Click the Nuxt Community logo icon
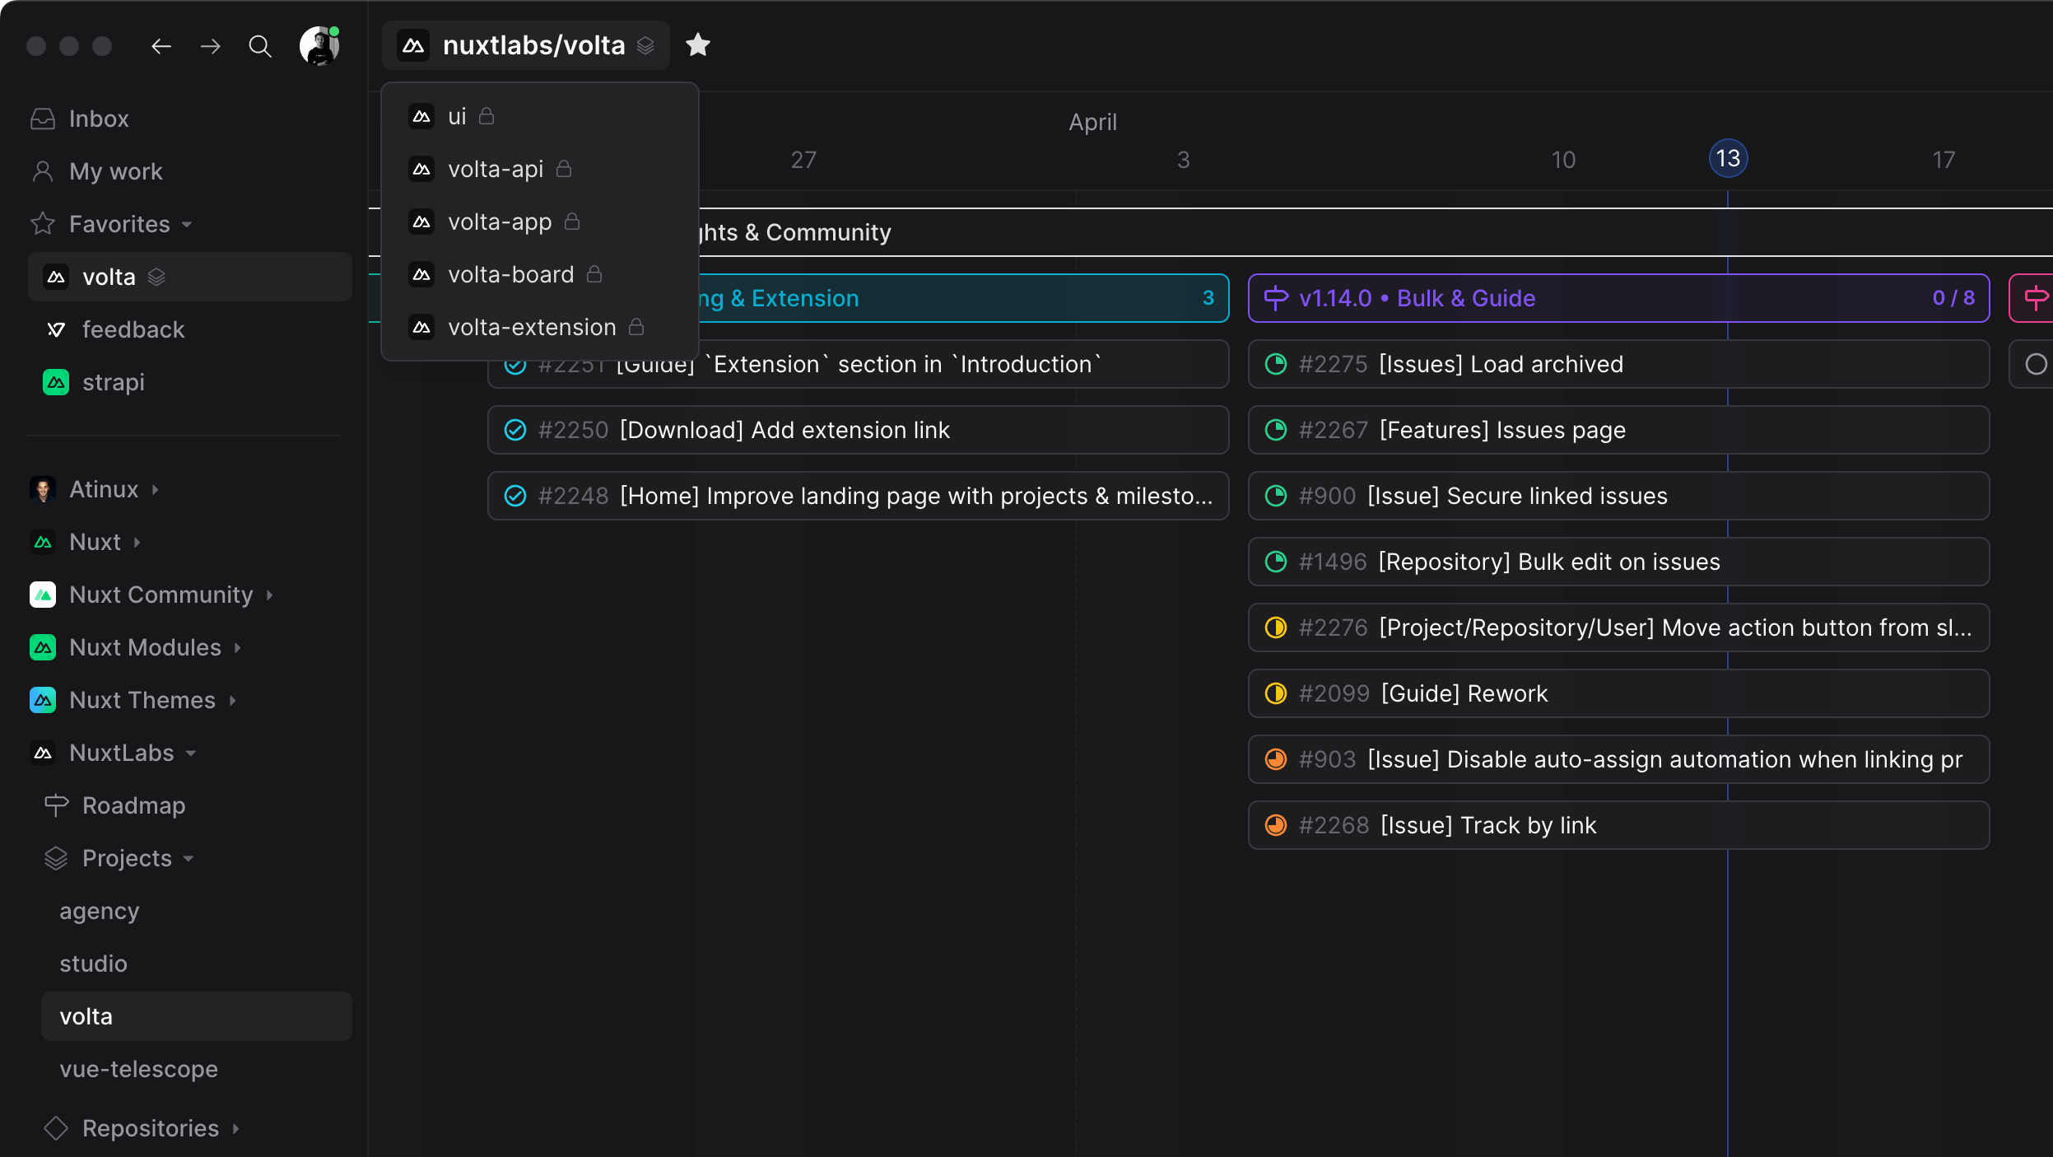Screen dimensions: 2053x1157 click(x=43, y=595)
